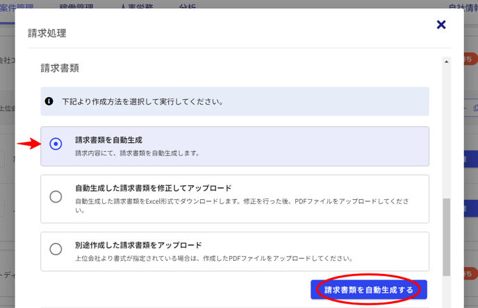Select the 請求書類を自動生成 radio button
The image size is (478, 308).
pyautogui.click(x=56, y=144)
